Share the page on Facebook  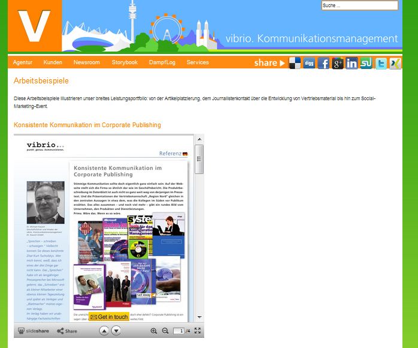323,63
